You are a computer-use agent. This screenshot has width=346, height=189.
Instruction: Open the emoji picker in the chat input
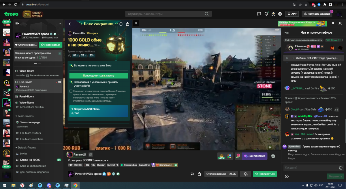pyautogui.click(x=341, y=168)
